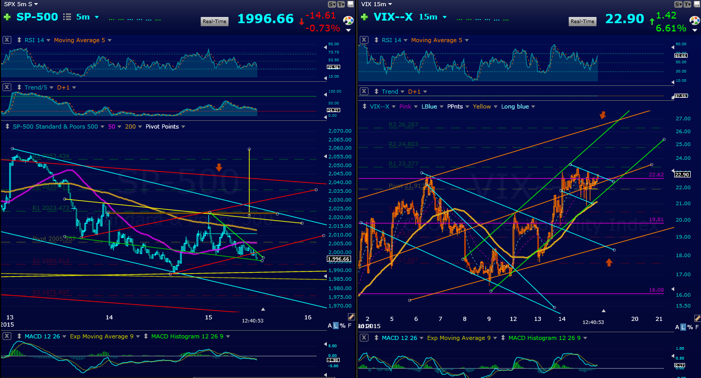Click the move arrows icon on VIX Trend pane
The width and height of the screenshot is (701, 378).
point(377,92)
